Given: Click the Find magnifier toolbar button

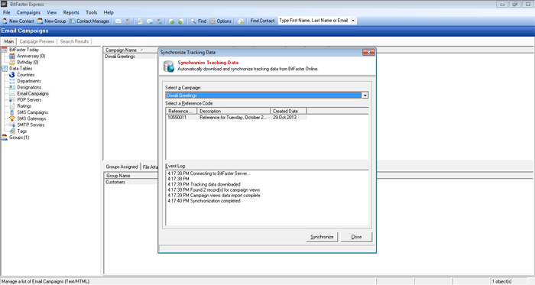Looking at the screenshot, I should (x=198, y=21).
